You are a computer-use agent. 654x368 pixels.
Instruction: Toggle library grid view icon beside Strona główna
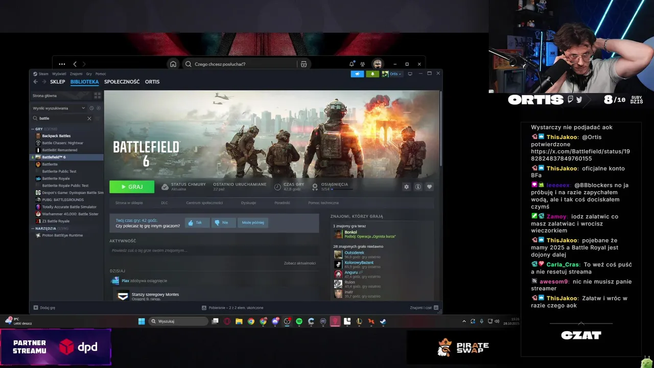[x=97, y=96]
